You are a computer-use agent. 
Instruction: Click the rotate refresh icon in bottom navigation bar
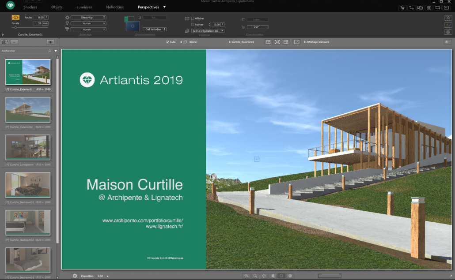point(281,276)
